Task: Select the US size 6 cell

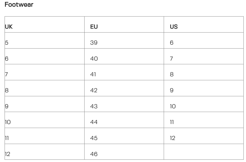Action: coord(172,43)
